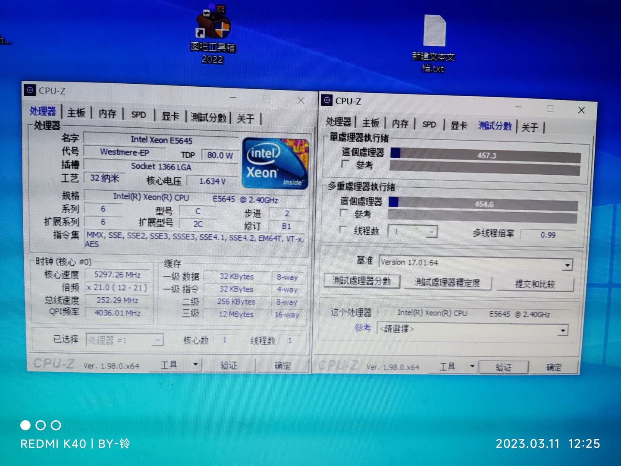Select the 新建文本文档.txt file icon
Screen dimensions: 621x466
point(433,43)
